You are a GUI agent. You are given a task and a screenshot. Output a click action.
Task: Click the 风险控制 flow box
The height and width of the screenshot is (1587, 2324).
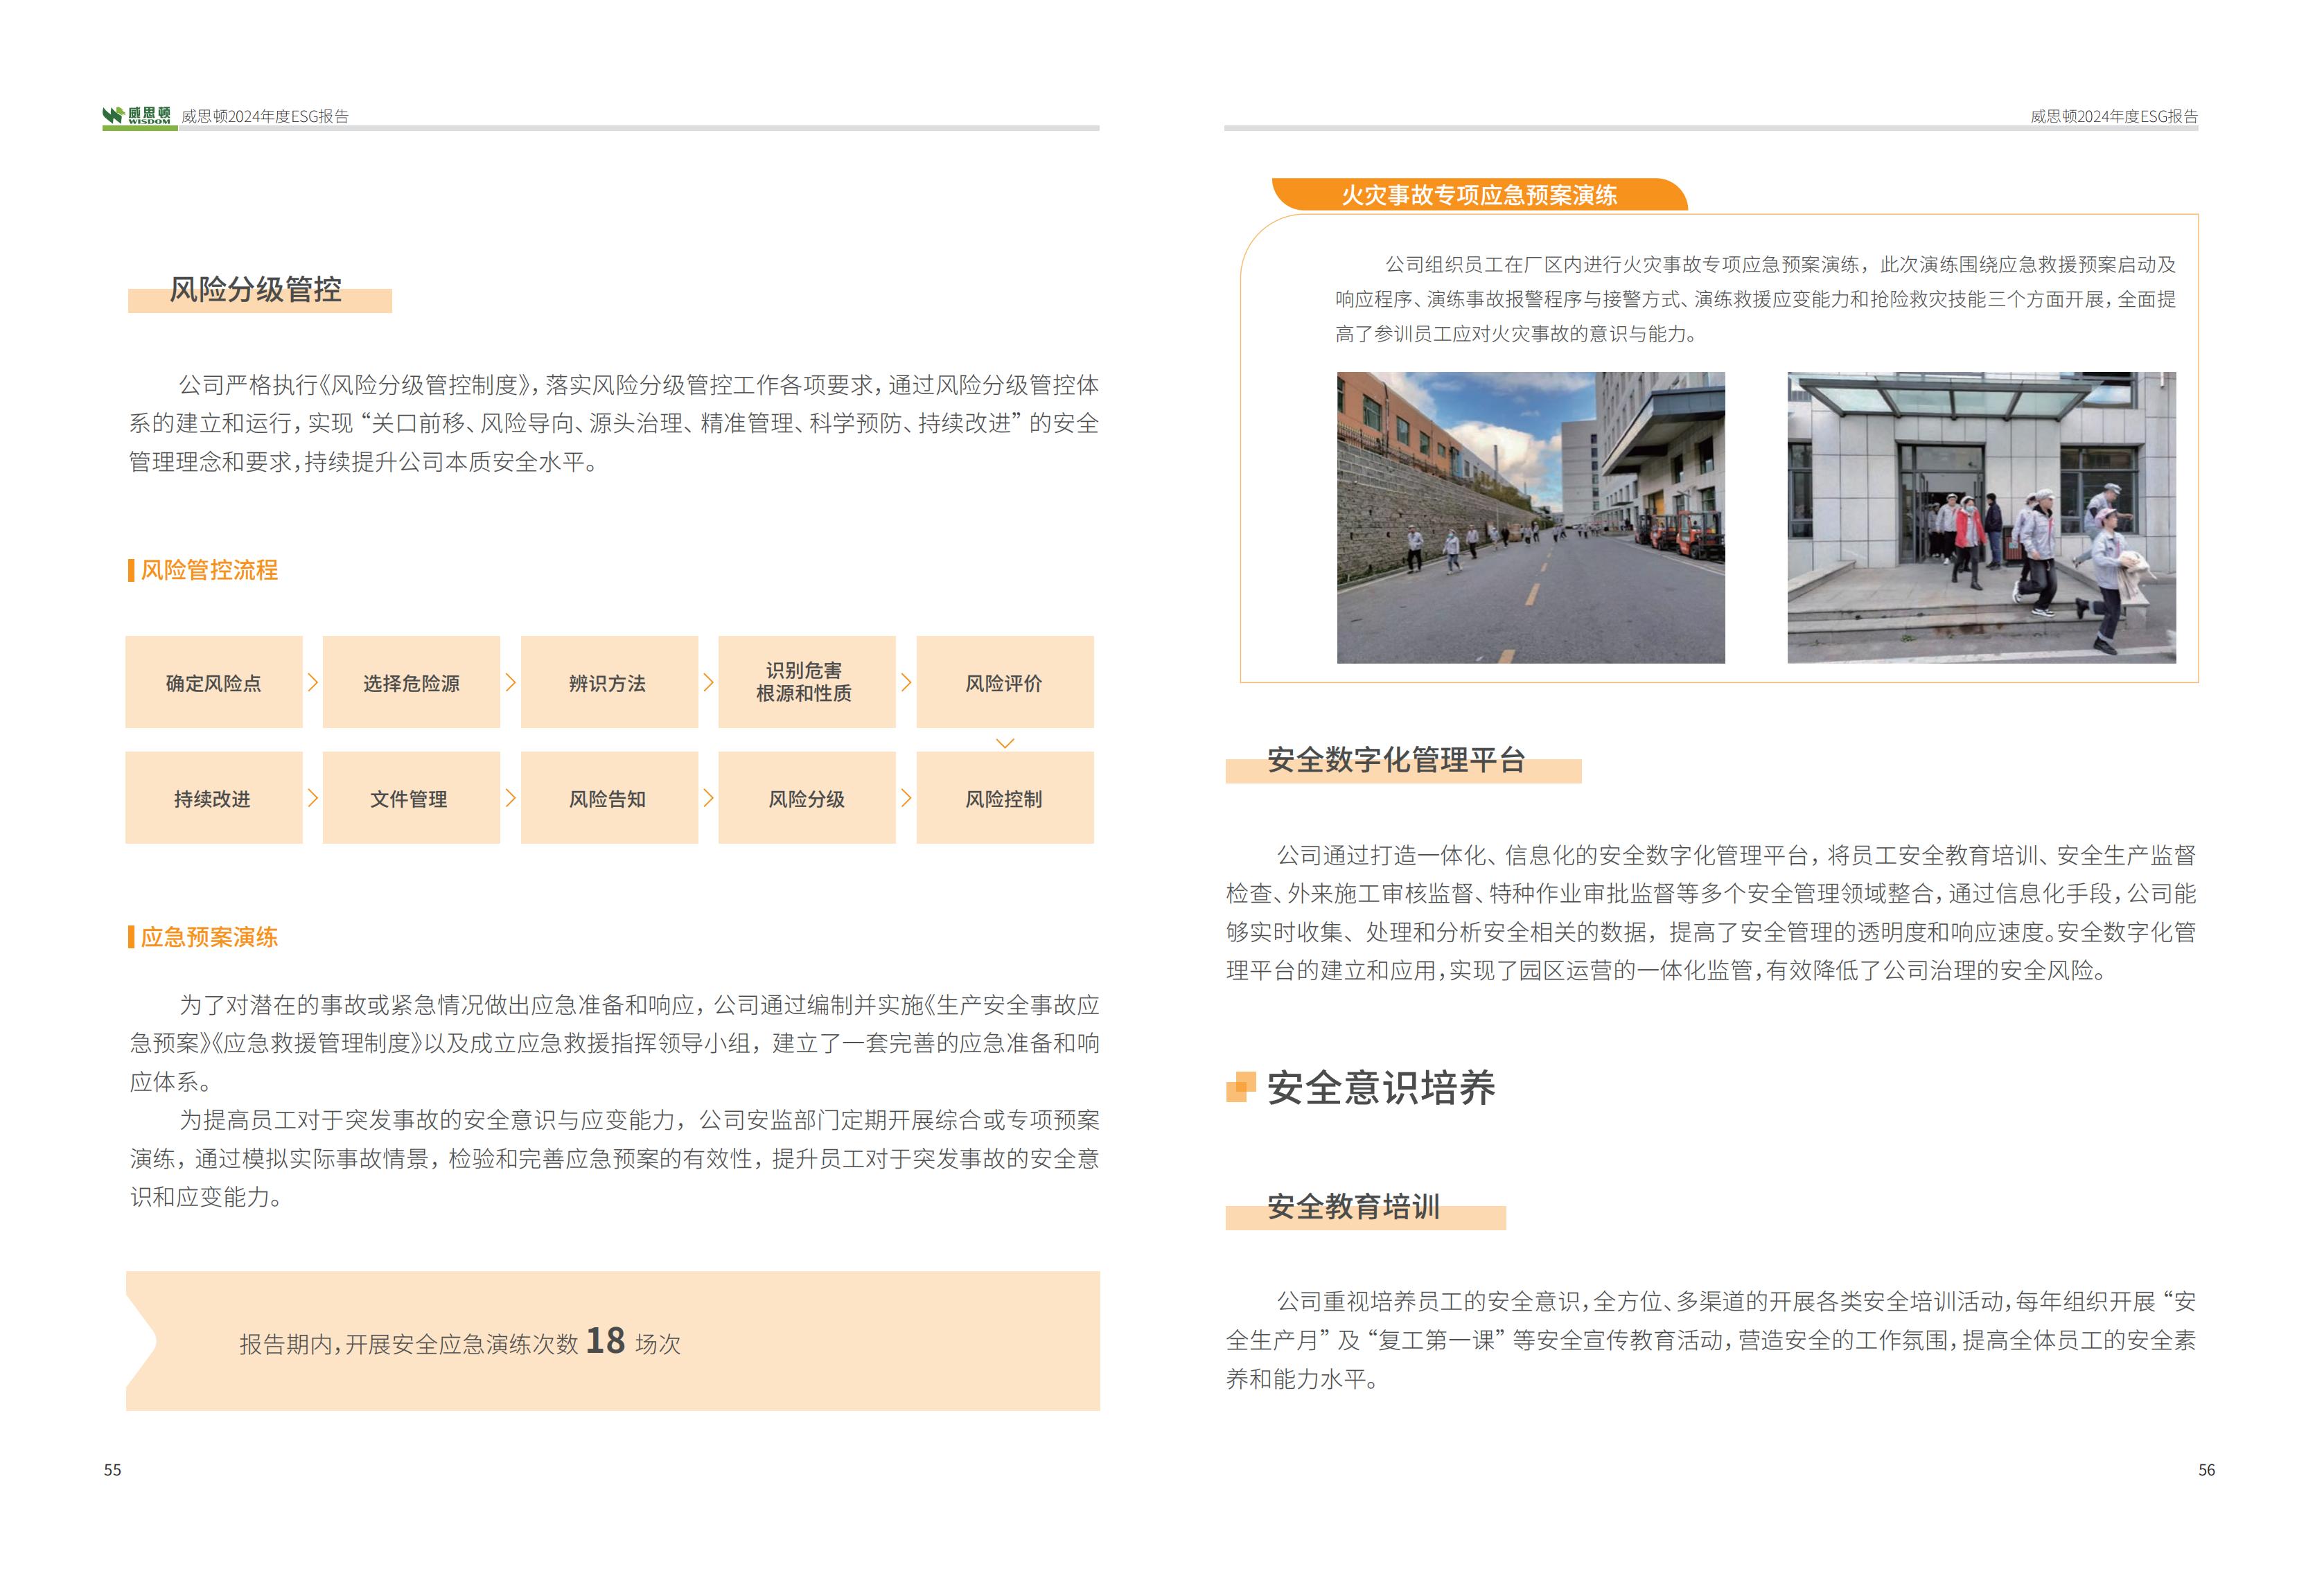tap(1004, 798)
